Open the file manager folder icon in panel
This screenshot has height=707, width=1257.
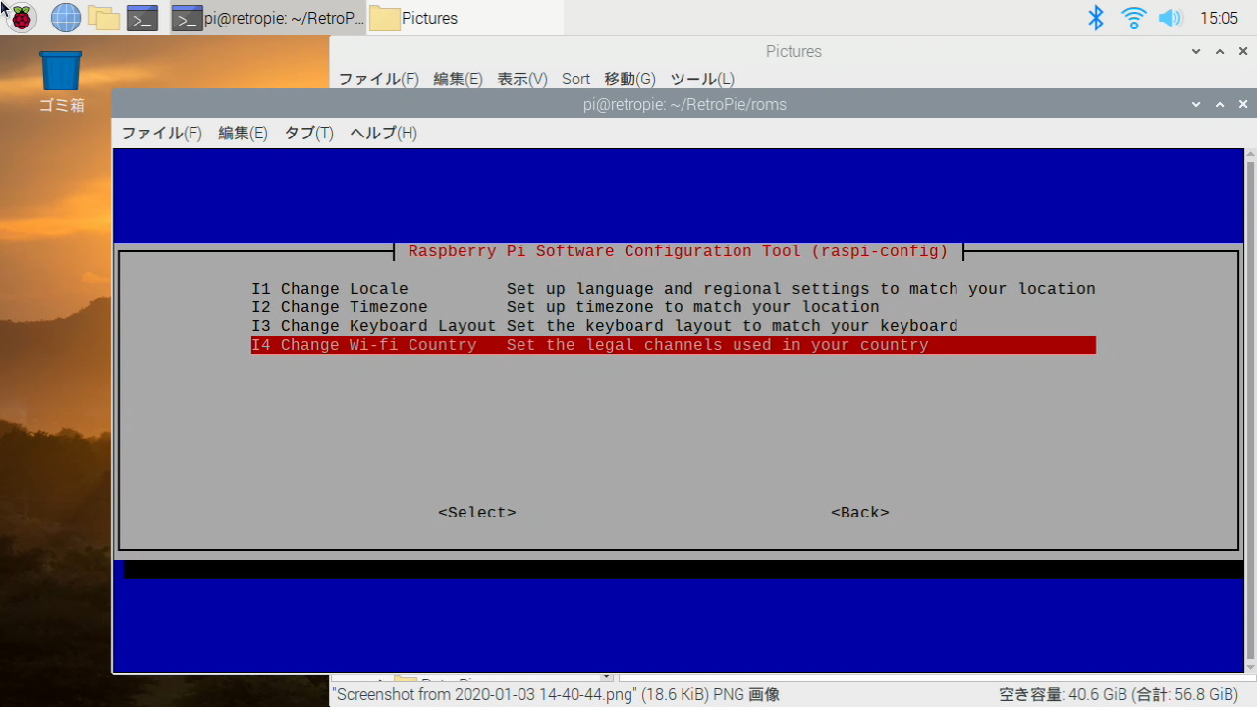tap(103, 17)
